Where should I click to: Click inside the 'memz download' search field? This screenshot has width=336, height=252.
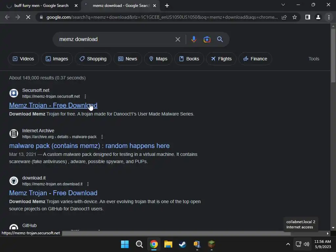pyautogui.click(x=116, y=39)
